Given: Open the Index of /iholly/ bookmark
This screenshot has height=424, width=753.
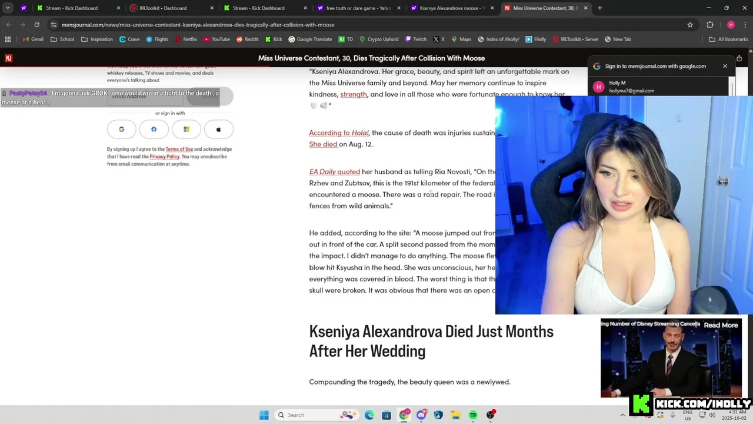Looking at the screenshot, I should (498, 39).
